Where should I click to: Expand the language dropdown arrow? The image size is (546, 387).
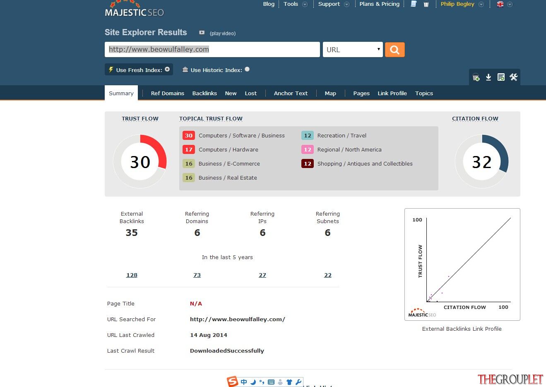(x=510, y=4)
